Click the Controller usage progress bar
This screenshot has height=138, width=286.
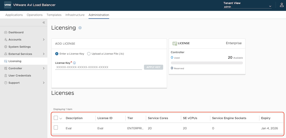[x=207, y=63]
